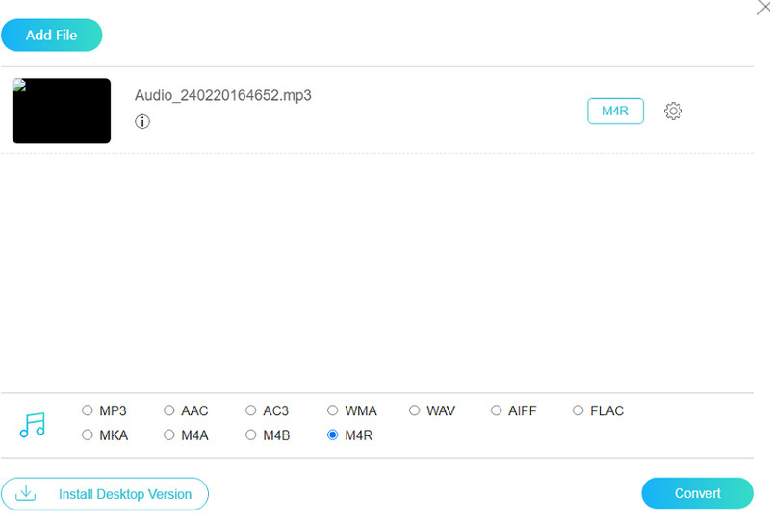This screenshot has height=522, width=770.
Task: Click the file info icon
Action: (x=142, y=122)
